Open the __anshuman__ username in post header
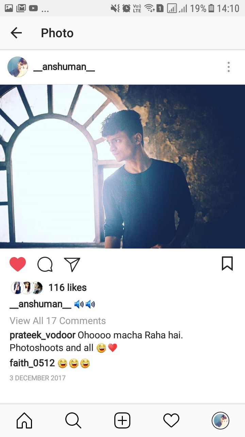The width and height of the screenshot is (245, 437). [x=64, y=67]
